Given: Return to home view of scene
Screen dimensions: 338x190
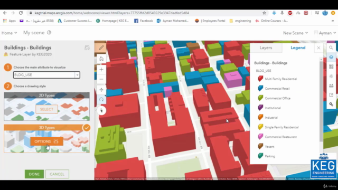Looking at the screenshot, I should [x=101, y=59].
